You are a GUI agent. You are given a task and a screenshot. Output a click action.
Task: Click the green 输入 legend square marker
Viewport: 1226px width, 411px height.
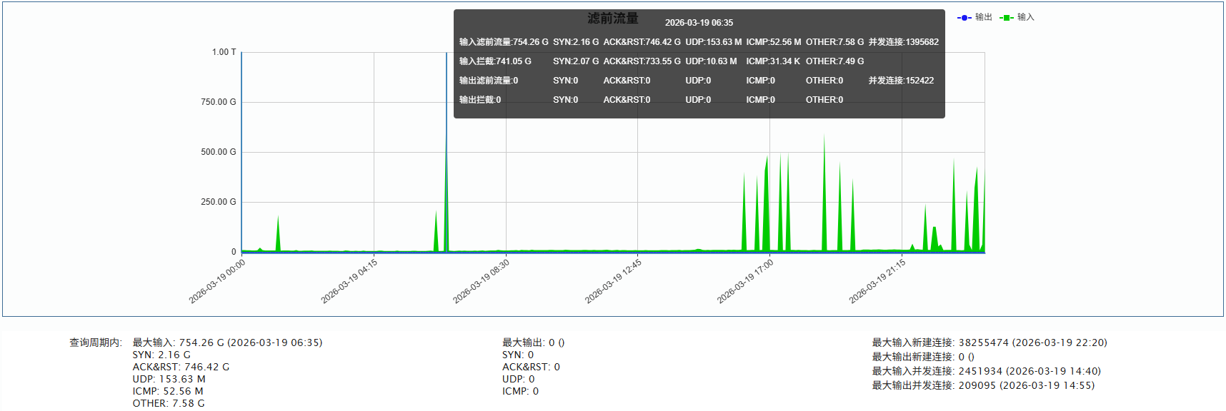[x=1006, y=18]
